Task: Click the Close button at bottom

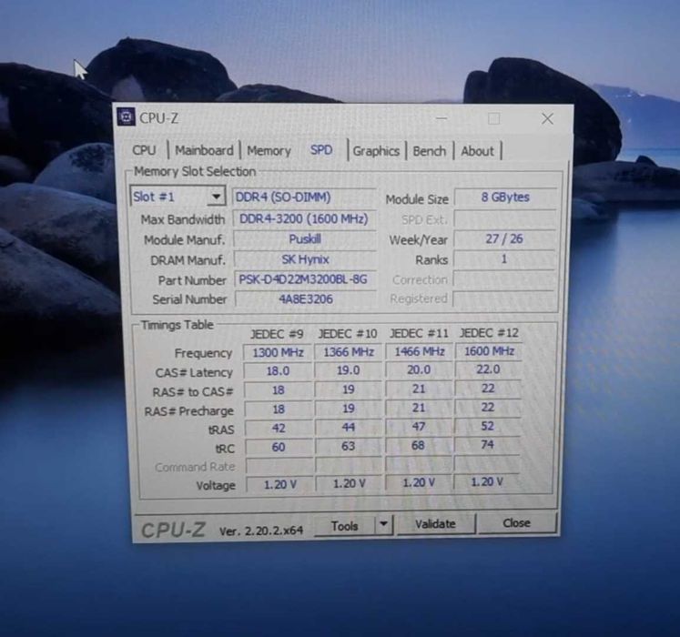Action: point(516,523)
